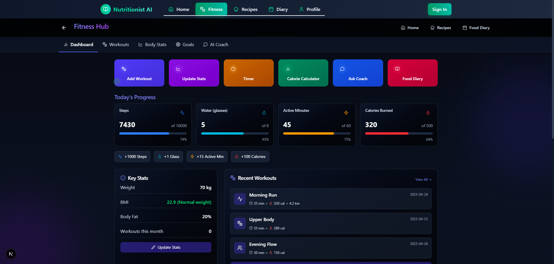Click the book icon on Food Diary card

click(x=397, y=69)
